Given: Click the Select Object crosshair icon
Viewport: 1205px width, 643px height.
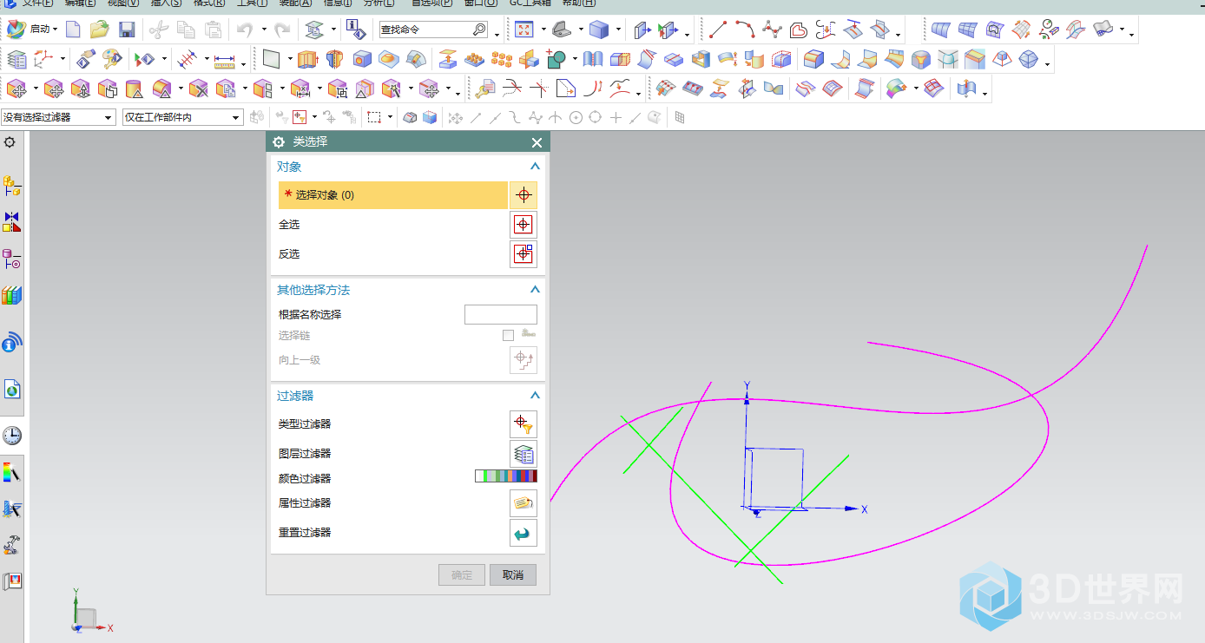Looking at the screenshot, I should pos(523,195).
